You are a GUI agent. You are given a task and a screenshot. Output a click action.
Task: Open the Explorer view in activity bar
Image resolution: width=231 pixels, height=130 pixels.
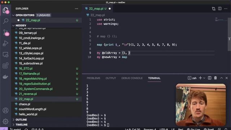click(5, 10)
